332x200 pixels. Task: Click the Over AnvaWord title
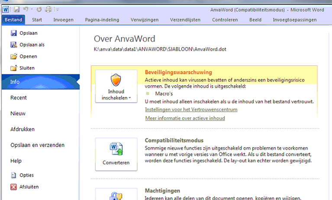[125, 39]
